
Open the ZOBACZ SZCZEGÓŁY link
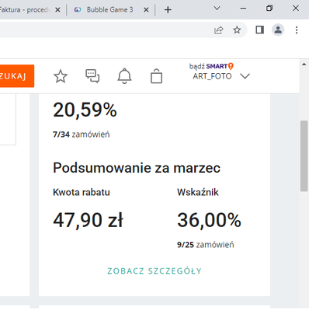(x=154, y=271)
